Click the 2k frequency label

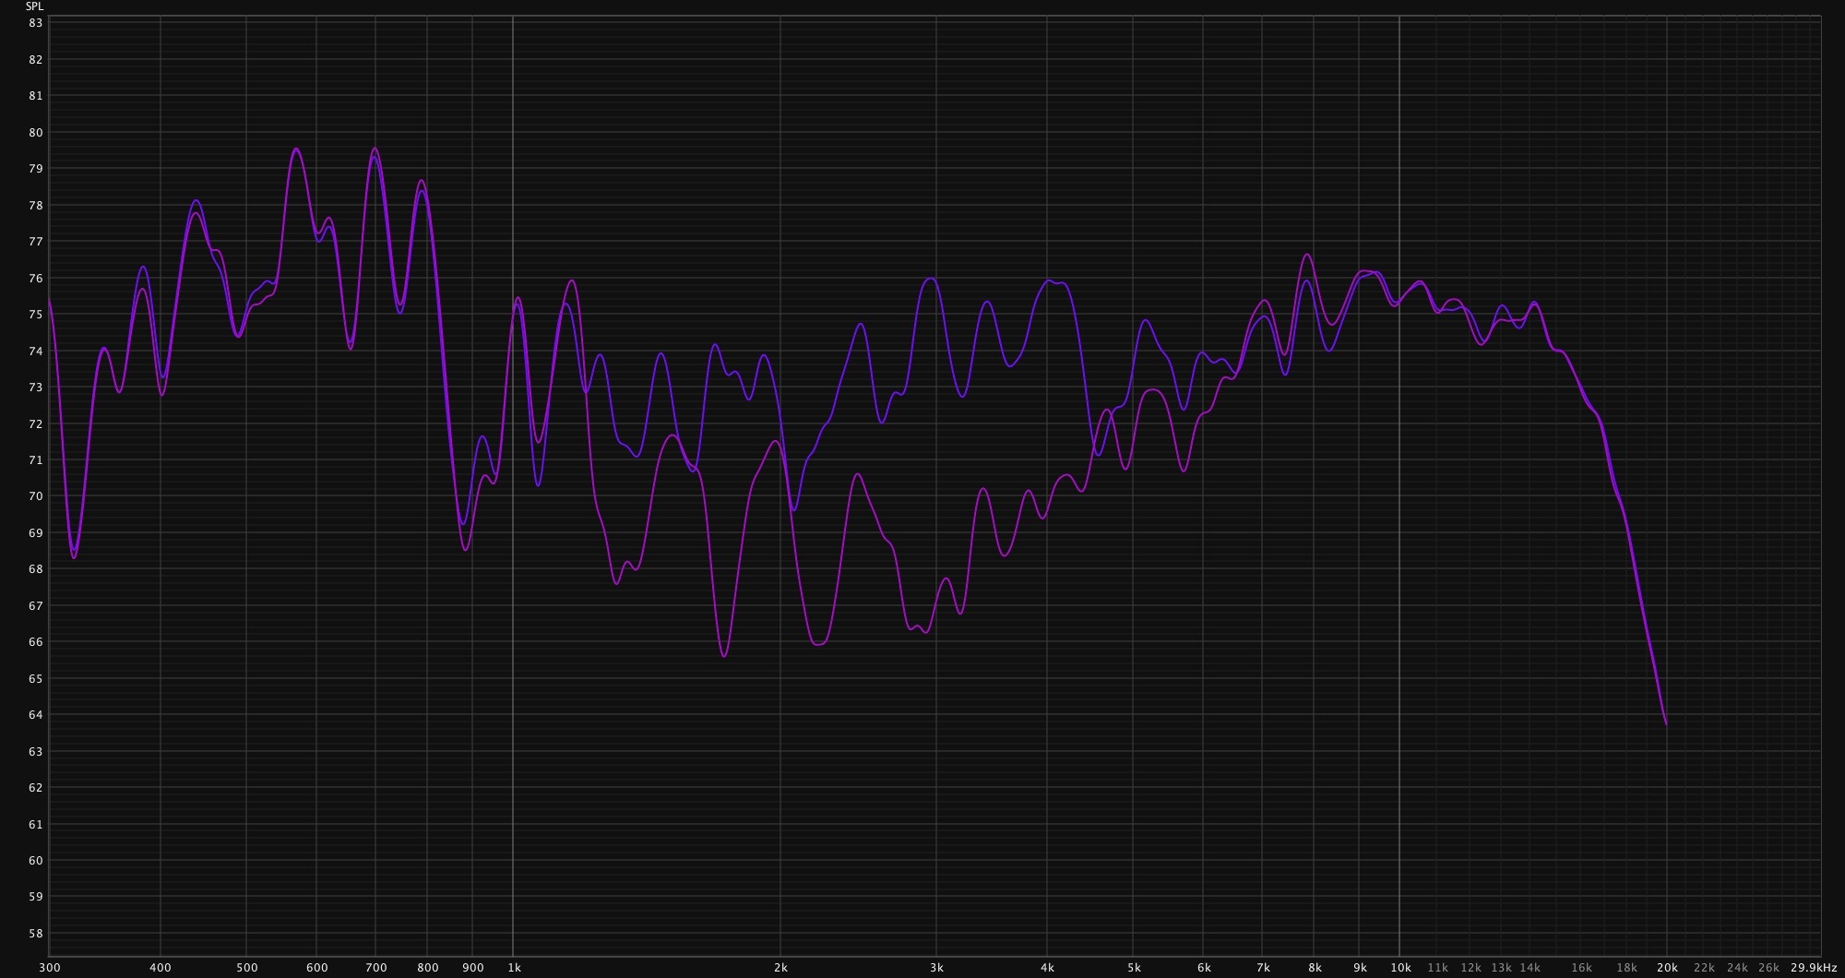[780, 968]
